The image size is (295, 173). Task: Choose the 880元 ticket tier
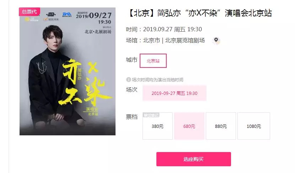(221, 126)
